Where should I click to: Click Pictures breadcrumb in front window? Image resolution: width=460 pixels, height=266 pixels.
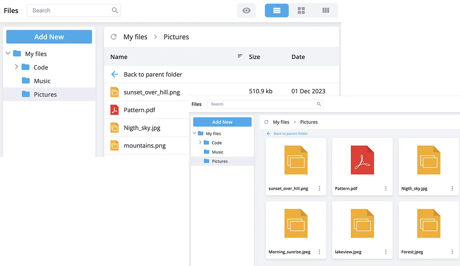(x=309, y=122)
